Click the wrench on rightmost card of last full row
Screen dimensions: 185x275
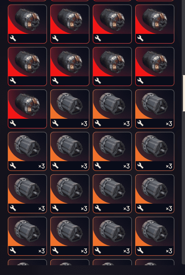(x=140, y=251)
